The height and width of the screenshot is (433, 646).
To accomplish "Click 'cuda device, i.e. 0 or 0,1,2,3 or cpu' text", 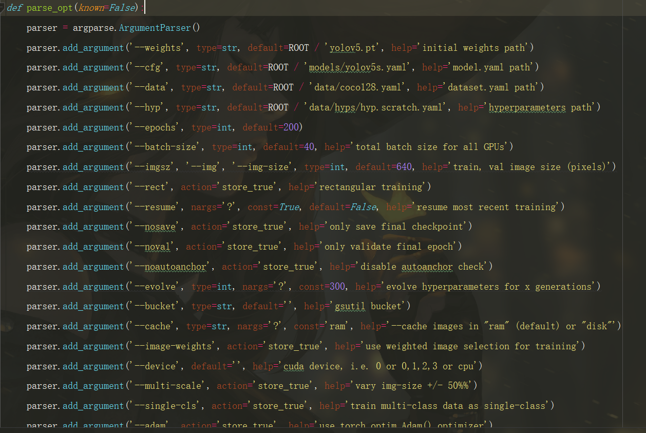I will click(378, 366).
